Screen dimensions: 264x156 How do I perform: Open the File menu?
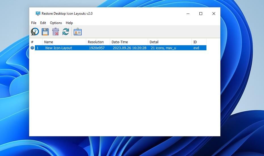pos(34,23)
